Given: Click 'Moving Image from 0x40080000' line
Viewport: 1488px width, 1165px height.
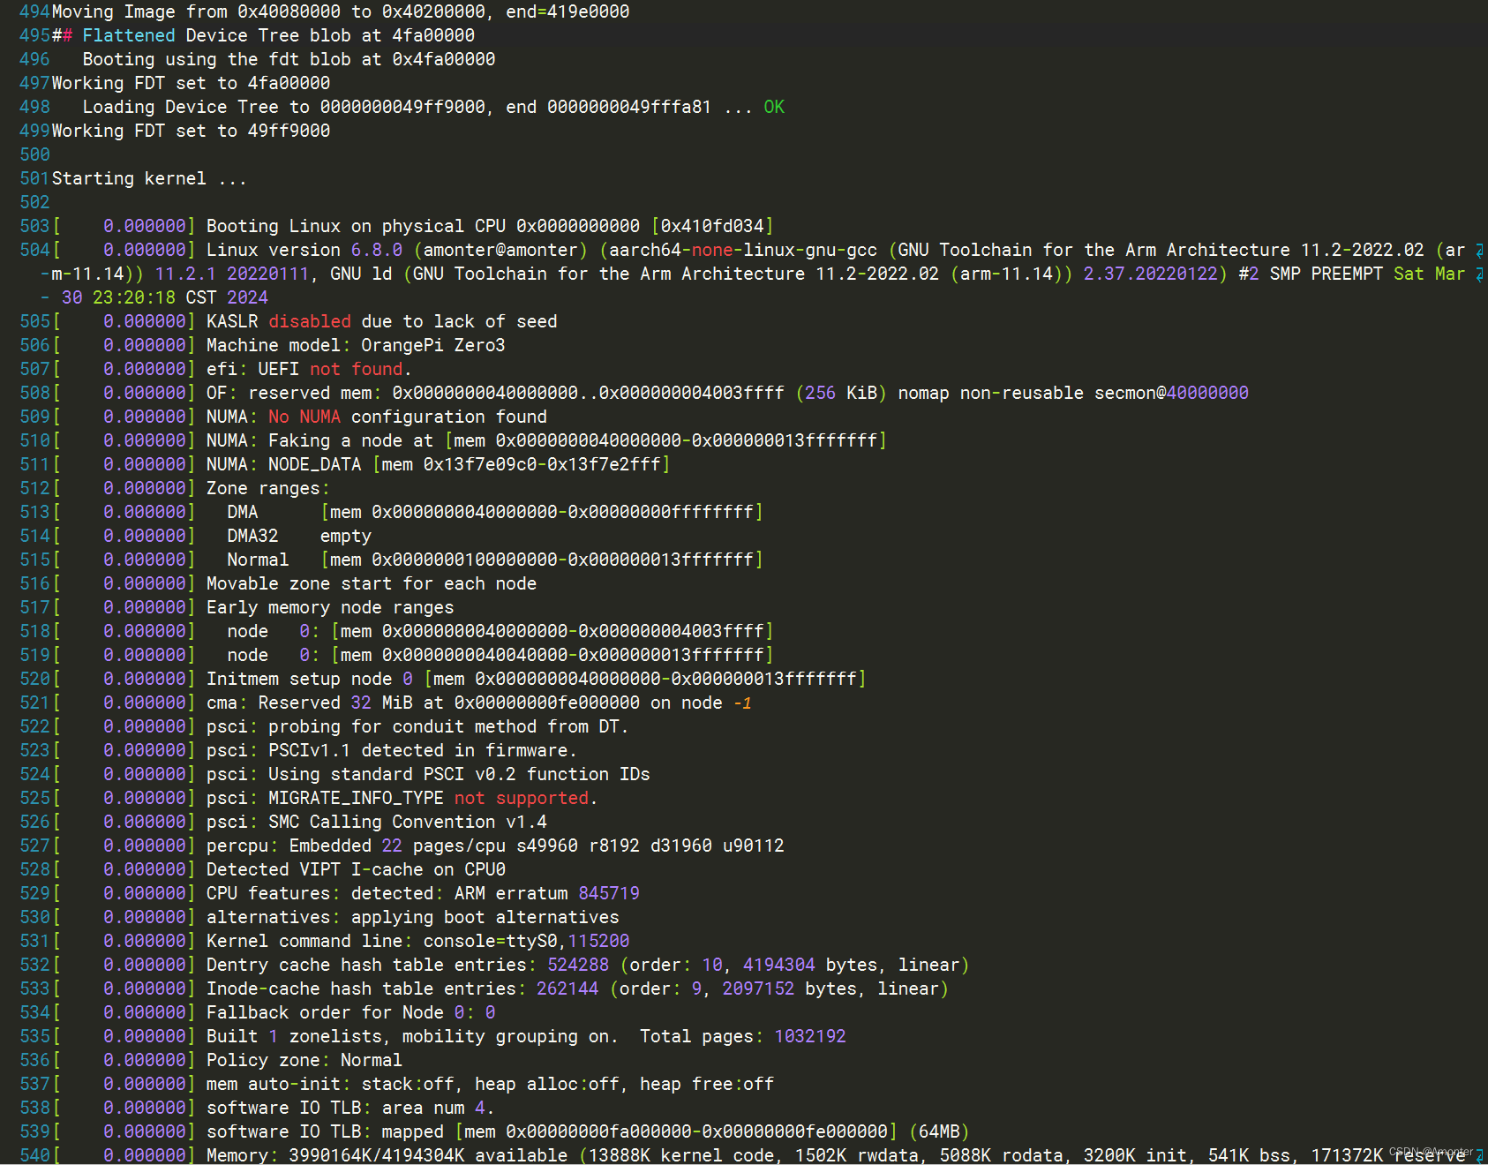Looking at the screenshot, I should [341, 11].
